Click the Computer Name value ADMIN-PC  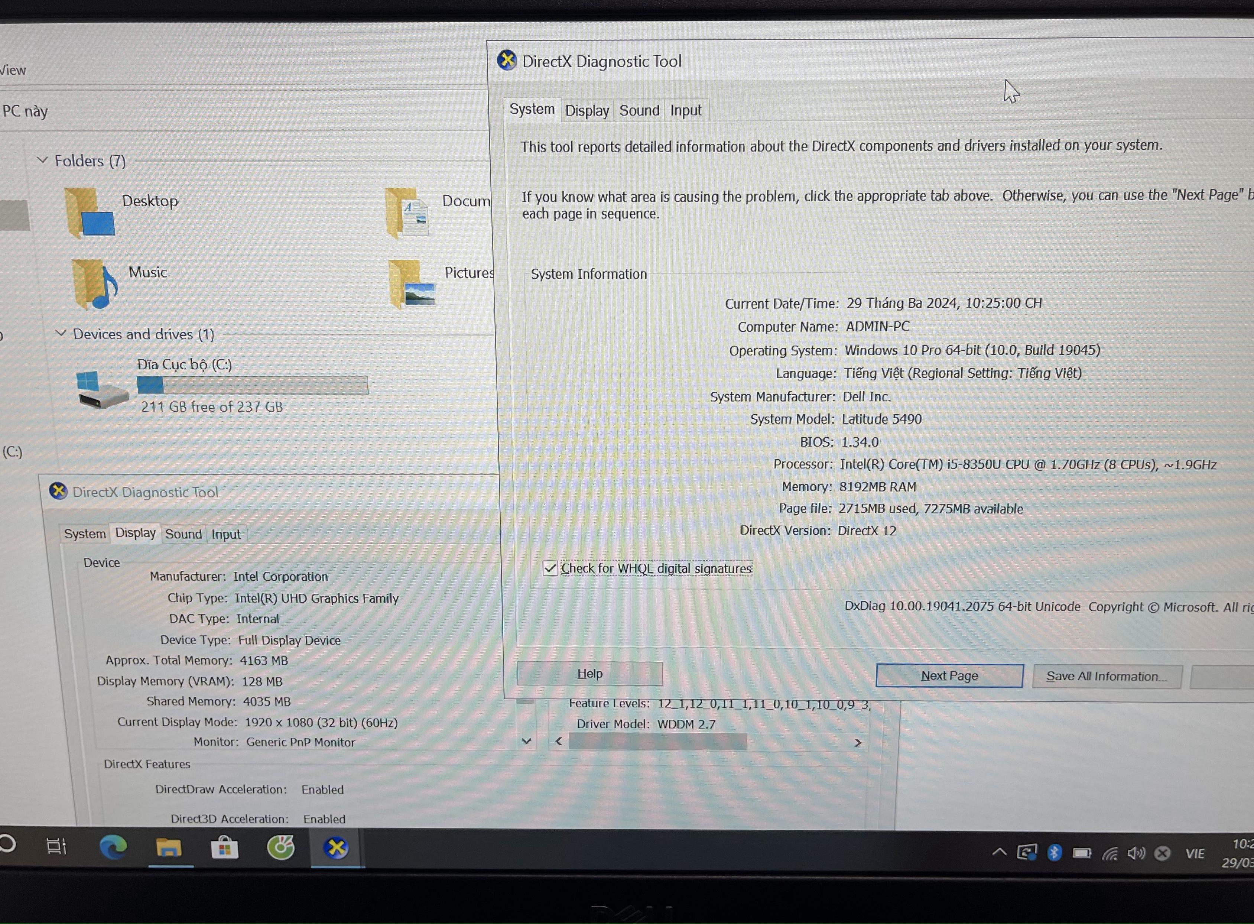(x=877, y=327)
